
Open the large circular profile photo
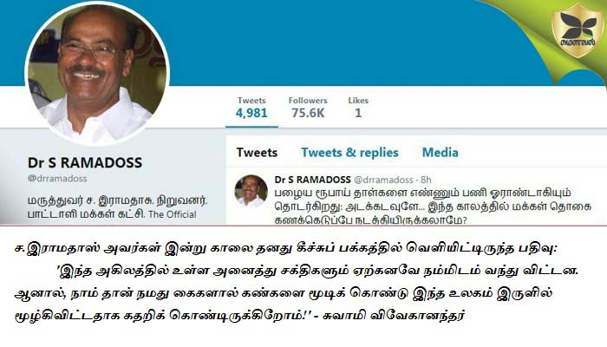pyautogui.click(x=97, y=73)
